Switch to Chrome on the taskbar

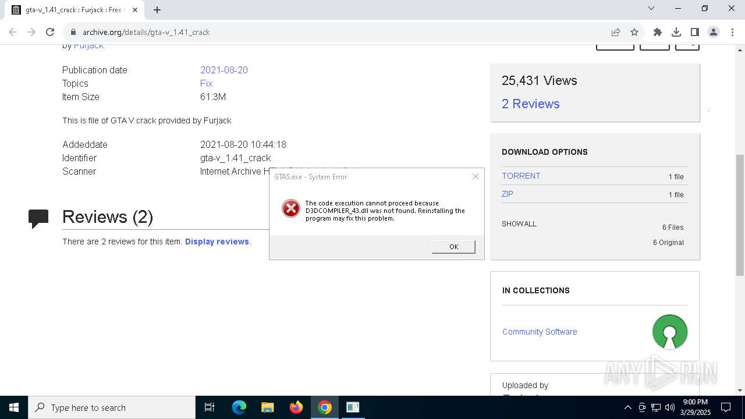coord(325,407)
